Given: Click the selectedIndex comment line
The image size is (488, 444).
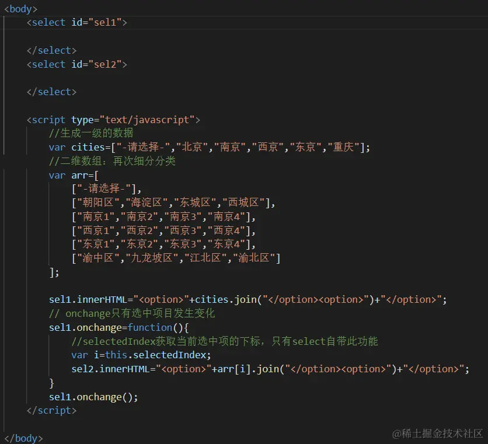Looking at the screenshot, I should 225,341.
